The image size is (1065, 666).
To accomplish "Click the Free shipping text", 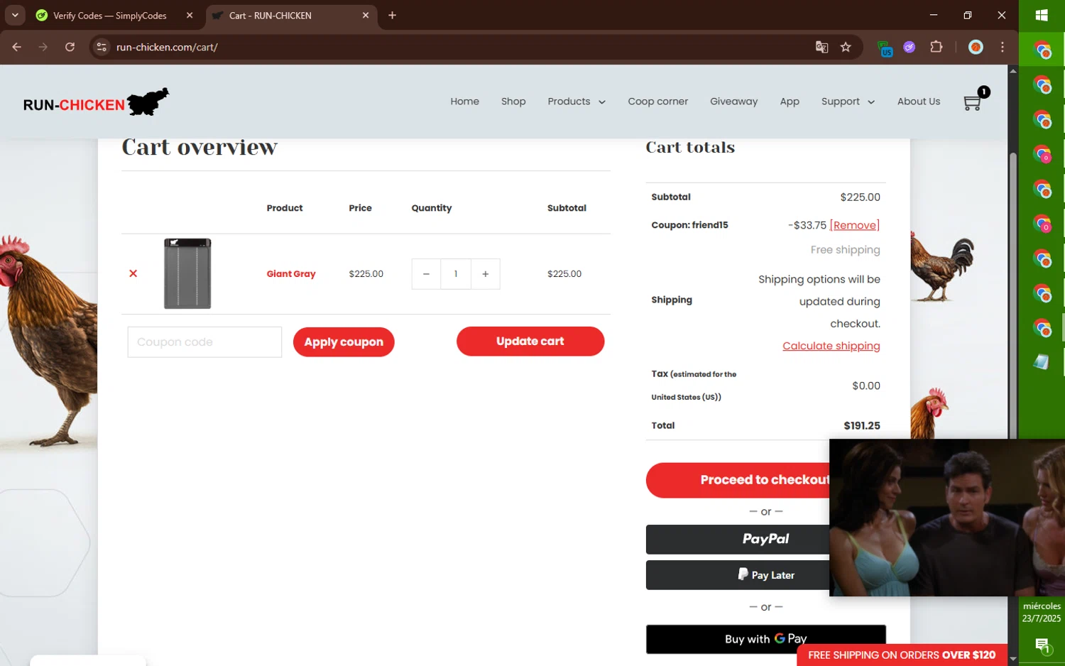I will point(846,250).
